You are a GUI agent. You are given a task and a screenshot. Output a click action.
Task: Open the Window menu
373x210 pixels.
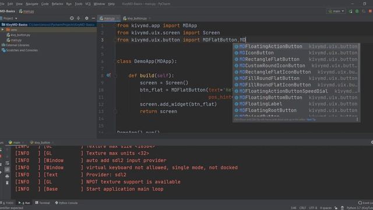[x=99, y=4]
